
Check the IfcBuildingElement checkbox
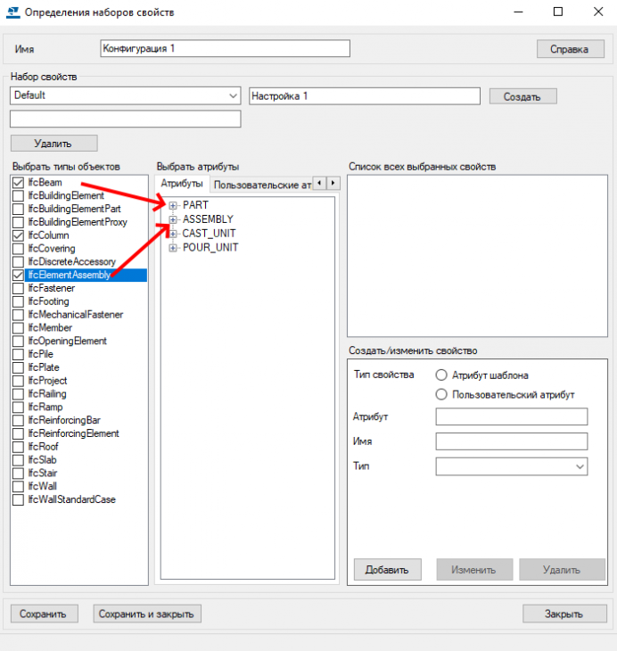click(x=18, y=195)
